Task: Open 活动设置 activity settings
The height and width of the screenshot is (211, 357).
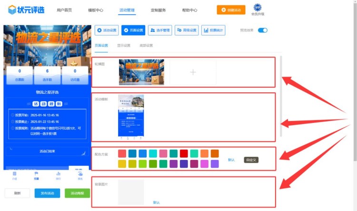Action: [x=107, y=30]
